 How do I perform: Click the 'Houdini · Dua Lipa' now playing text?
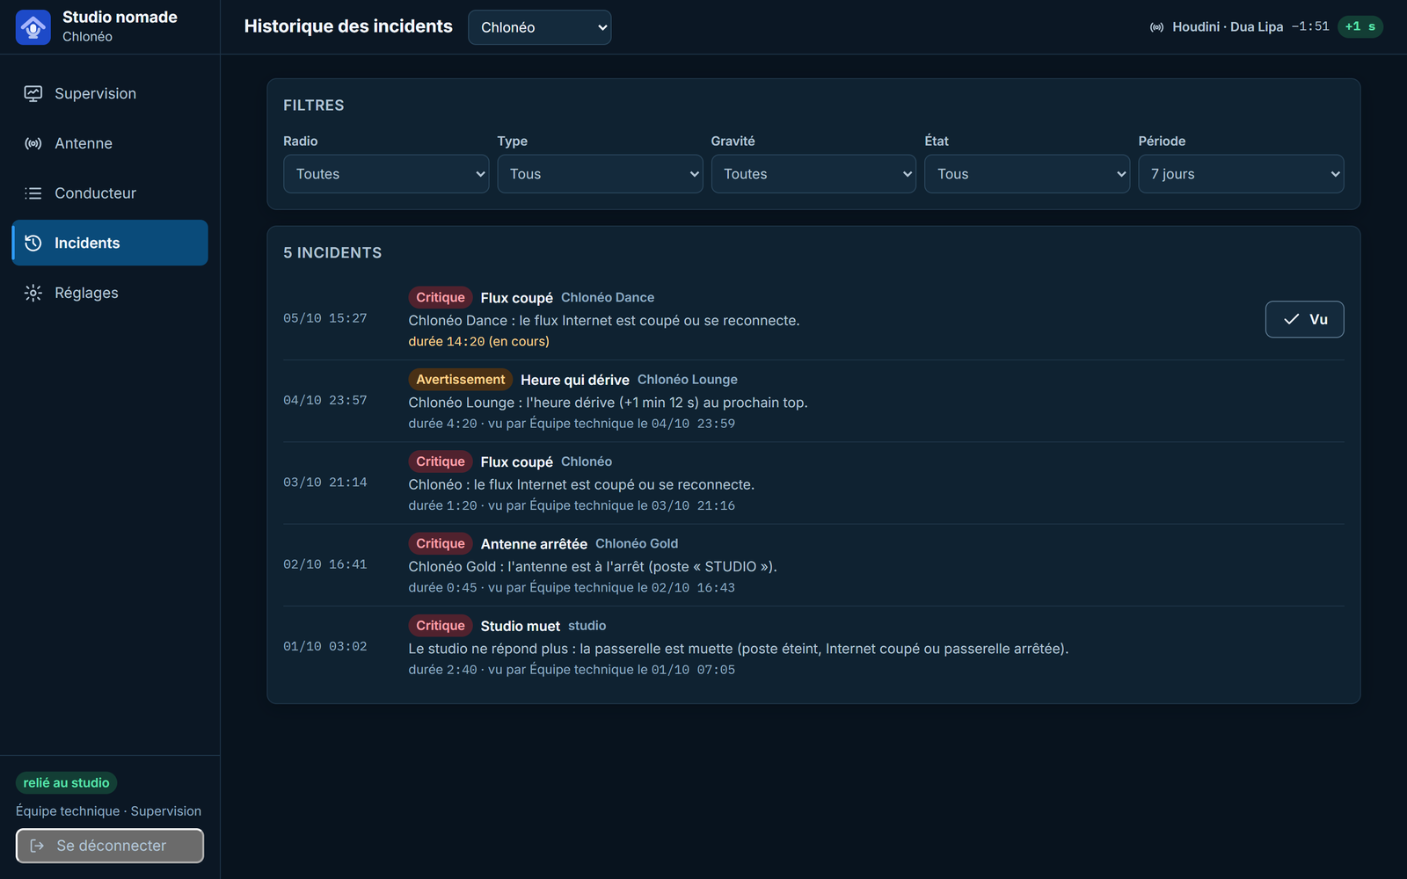[1228, 27]
